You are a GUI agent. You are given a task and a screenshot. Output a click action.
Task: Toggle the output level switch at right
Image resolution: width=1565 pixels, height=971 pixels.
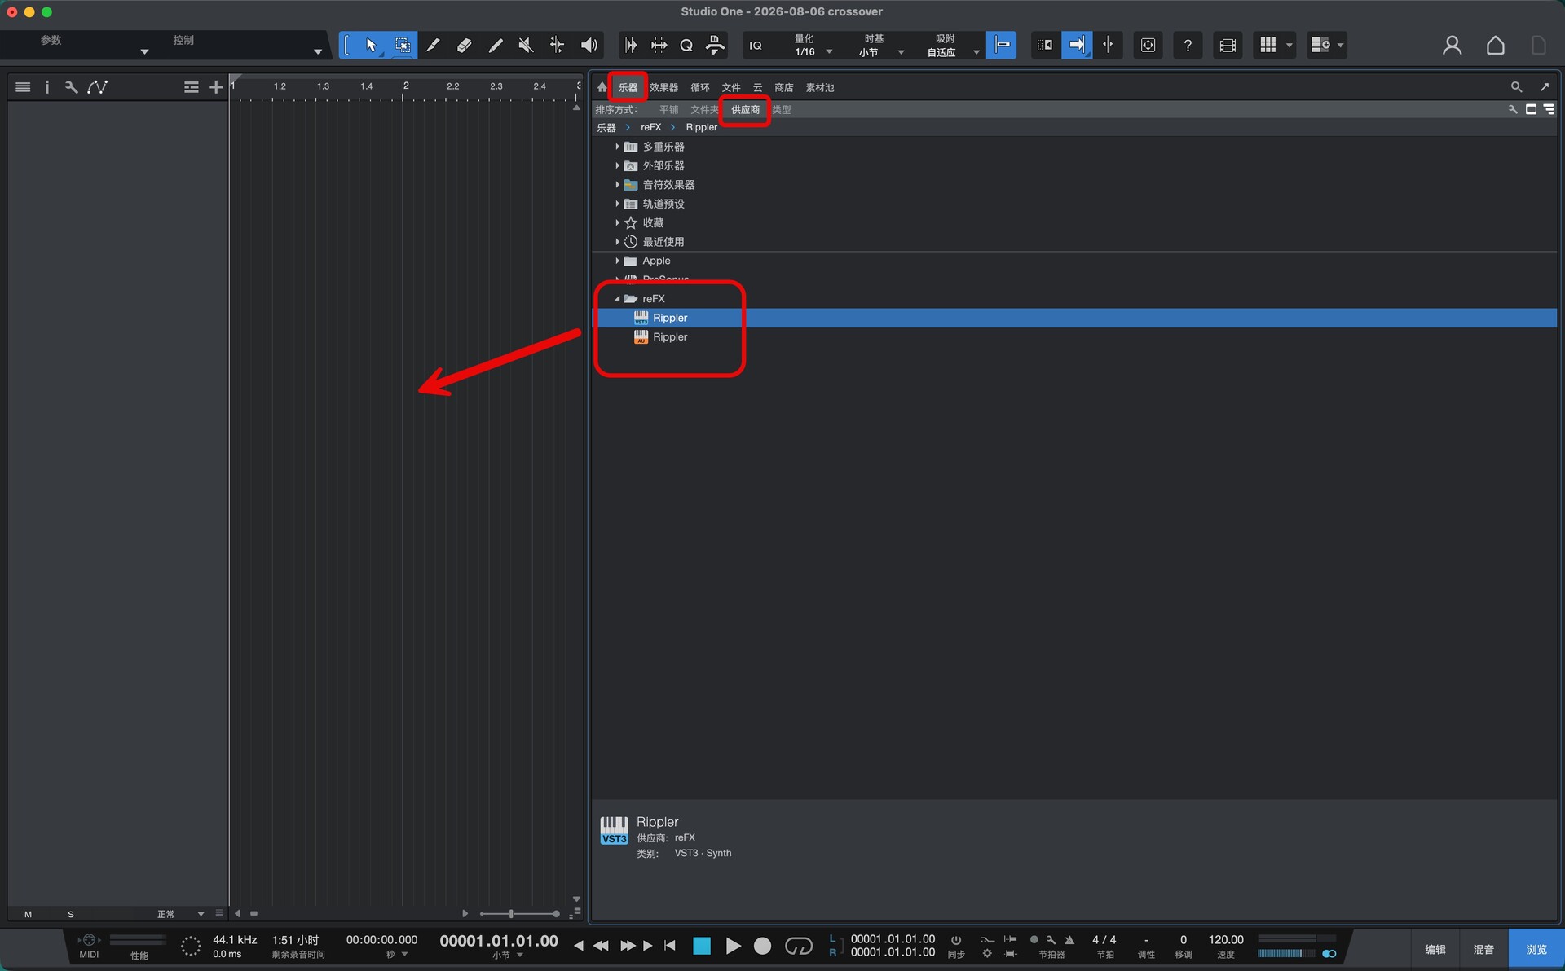(x=1329, y=953)
